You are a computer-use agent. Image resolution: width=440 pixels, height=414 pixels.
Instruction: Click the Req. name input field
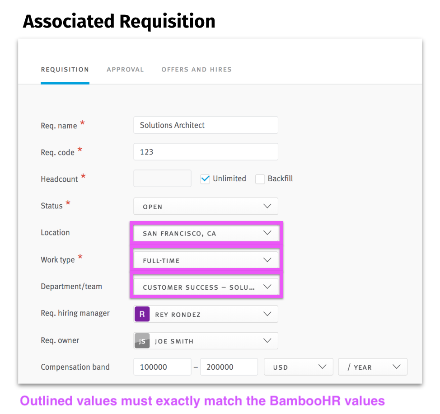(206, 125)
